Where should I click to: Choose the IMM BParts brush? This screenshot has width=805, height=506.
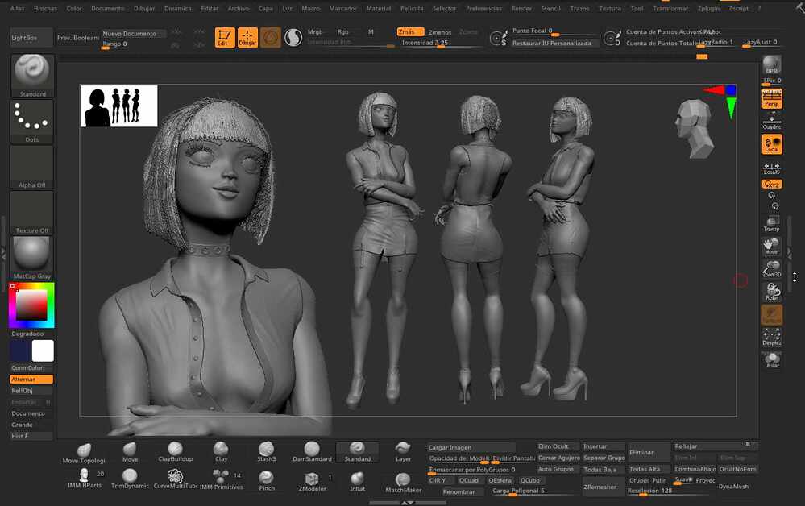click(x=85, y=479)
